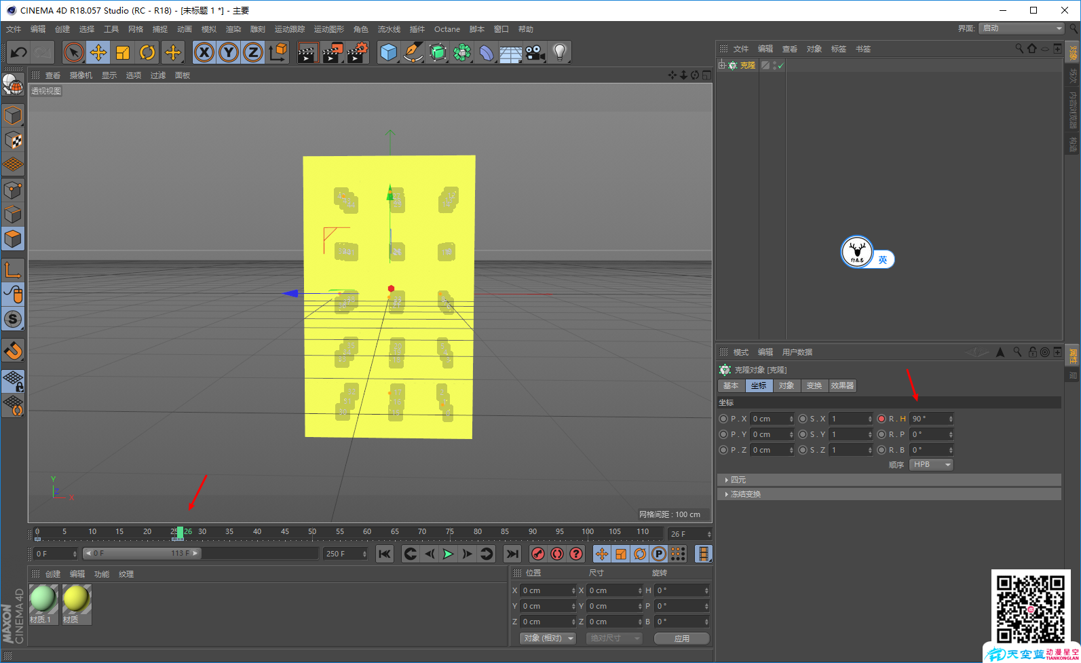Screen dimensions: 1081x663
Task: Toggle the P.Z keyframe circle
Action: (723, 450)
